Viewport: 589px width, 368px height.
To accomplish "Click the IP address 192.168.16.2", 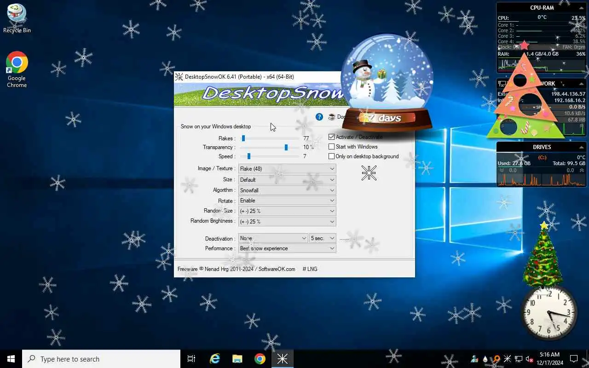I will 569,100.
